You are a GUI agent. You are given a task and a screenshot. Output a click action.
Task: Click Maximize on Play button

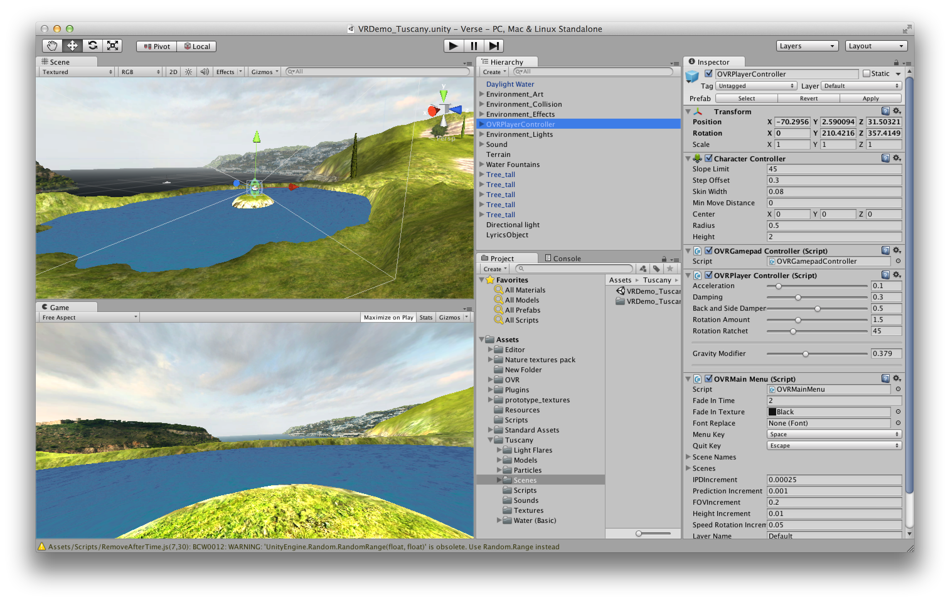coord(388,317)
